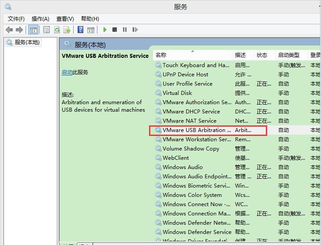Sort services by the 启动类型 column header

pos(288,55)
